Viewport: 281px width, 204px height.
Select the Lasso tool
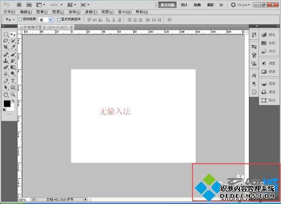click(6, 40)
